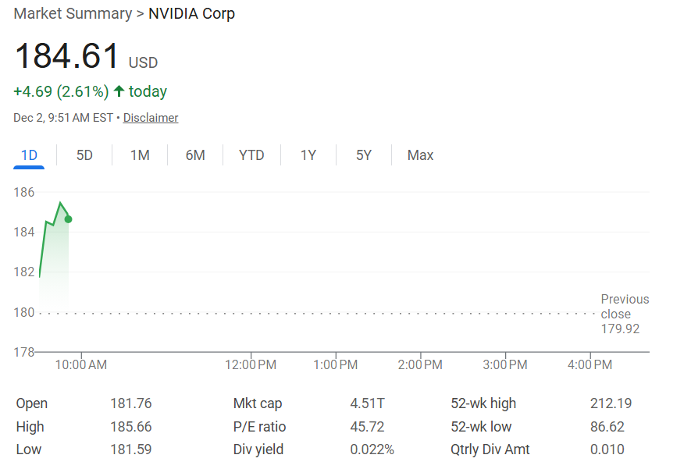Go to Market Summary breadcrumb

click(73, 13)
